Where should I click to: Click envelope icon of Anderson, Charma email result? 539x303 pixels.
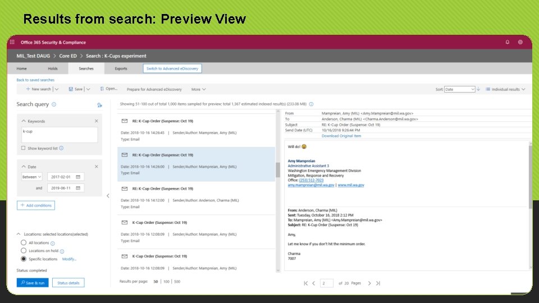coord(125,189)
